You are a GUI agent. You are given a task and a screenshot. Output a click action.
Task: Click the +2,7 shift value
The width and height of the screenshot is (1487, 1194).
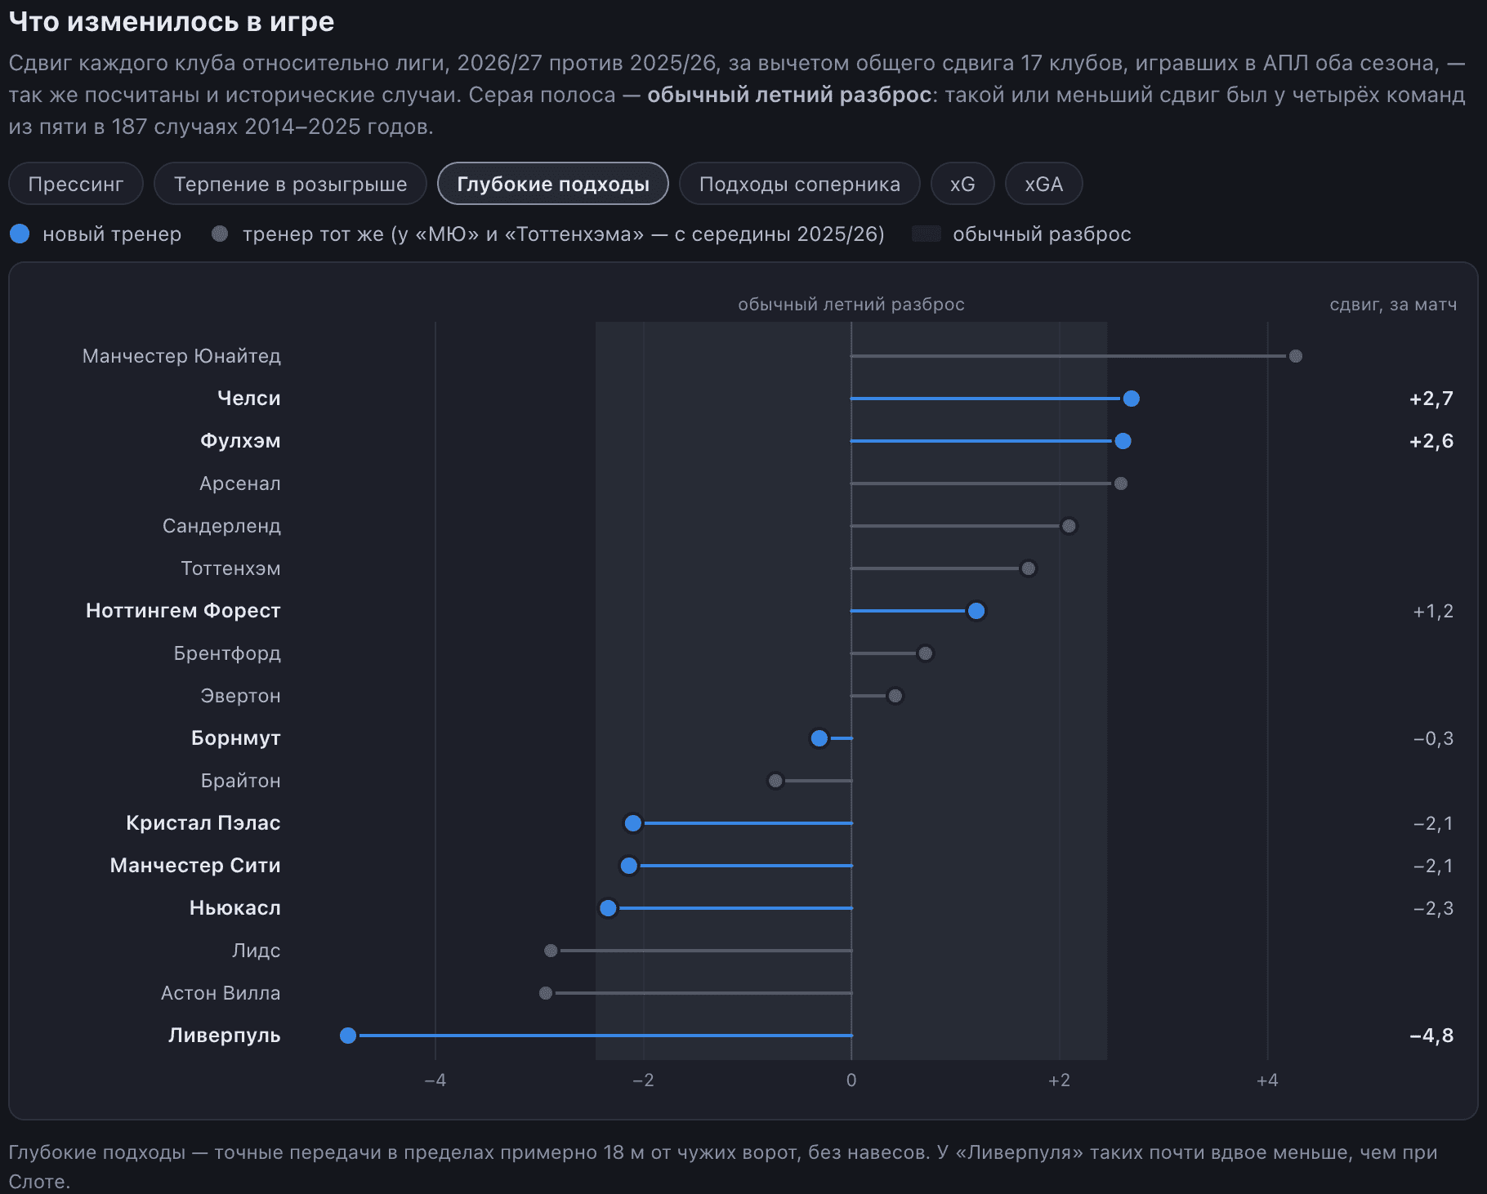(1431, 399)
